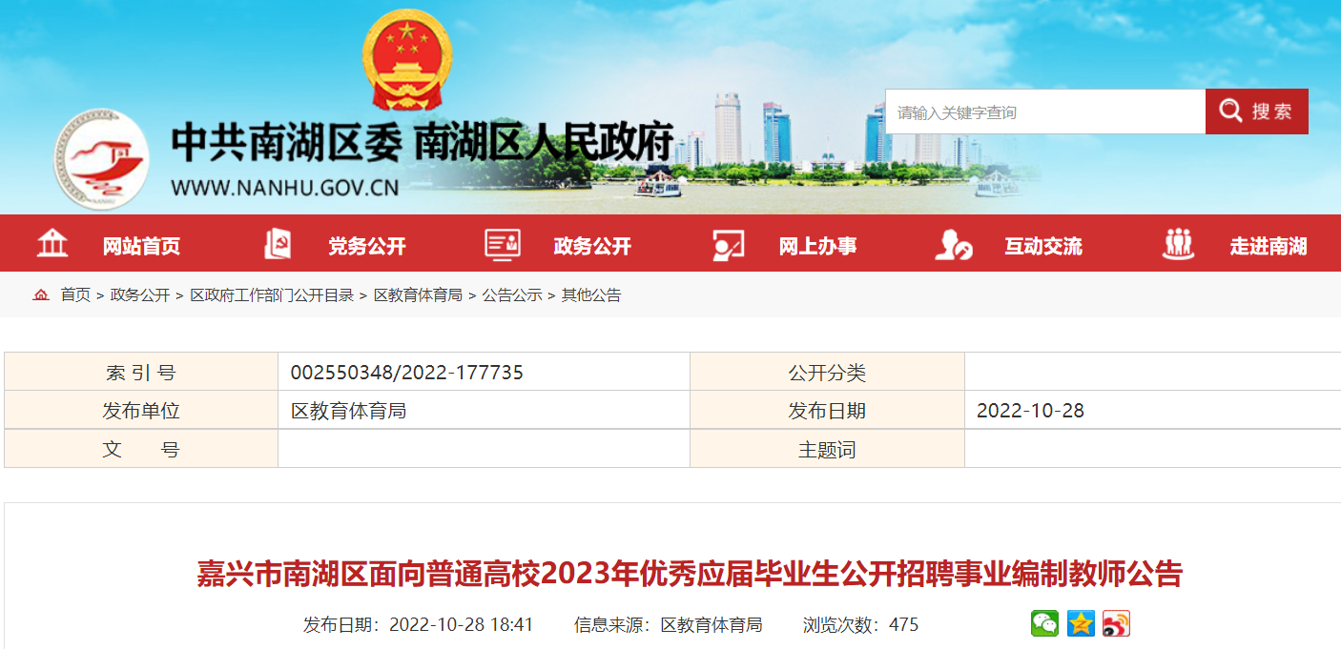Click the round Nanhu district logo

101,158
